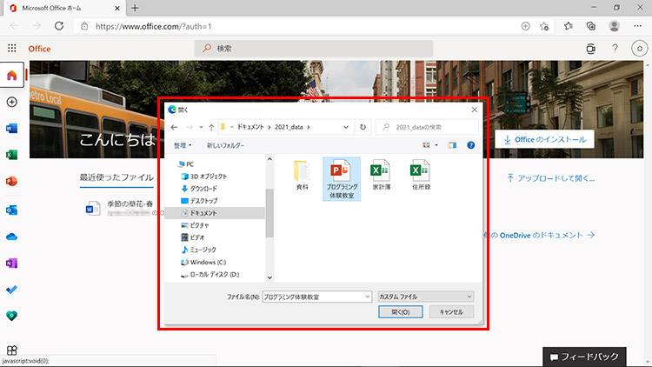The height and width of the screenshot is (367, 652).
Task: Open the view options dropdown arrow
Action: [x=438, y=145]
